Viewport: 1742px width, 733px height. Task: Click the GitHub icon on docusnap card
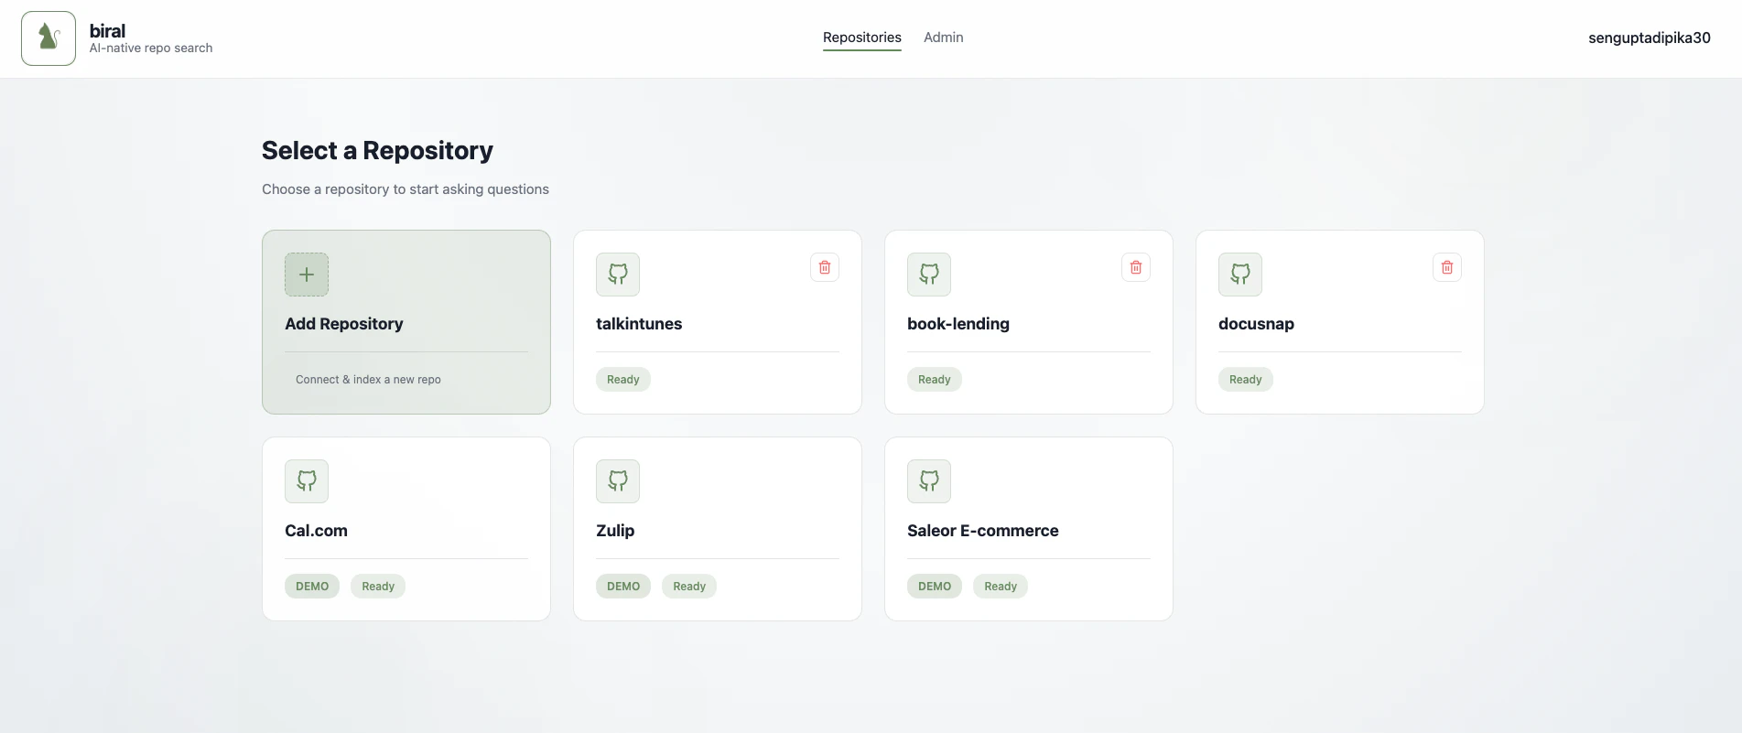coord(1240,275)
